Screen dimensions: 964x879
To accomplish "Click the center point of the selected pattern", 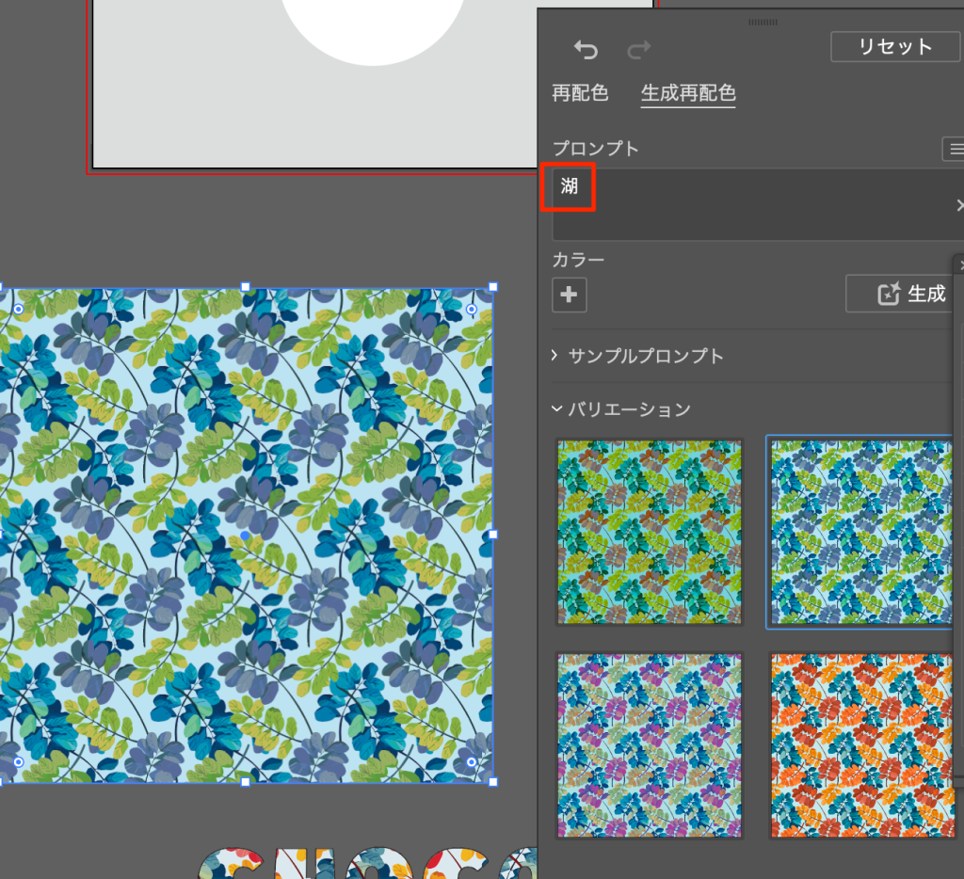I will tap(246, 535).
